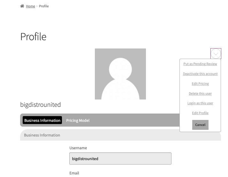The height and width of the screenshot is (177, 228).
Task: Open the Home breadcrumb link
Action: point(31,6)
